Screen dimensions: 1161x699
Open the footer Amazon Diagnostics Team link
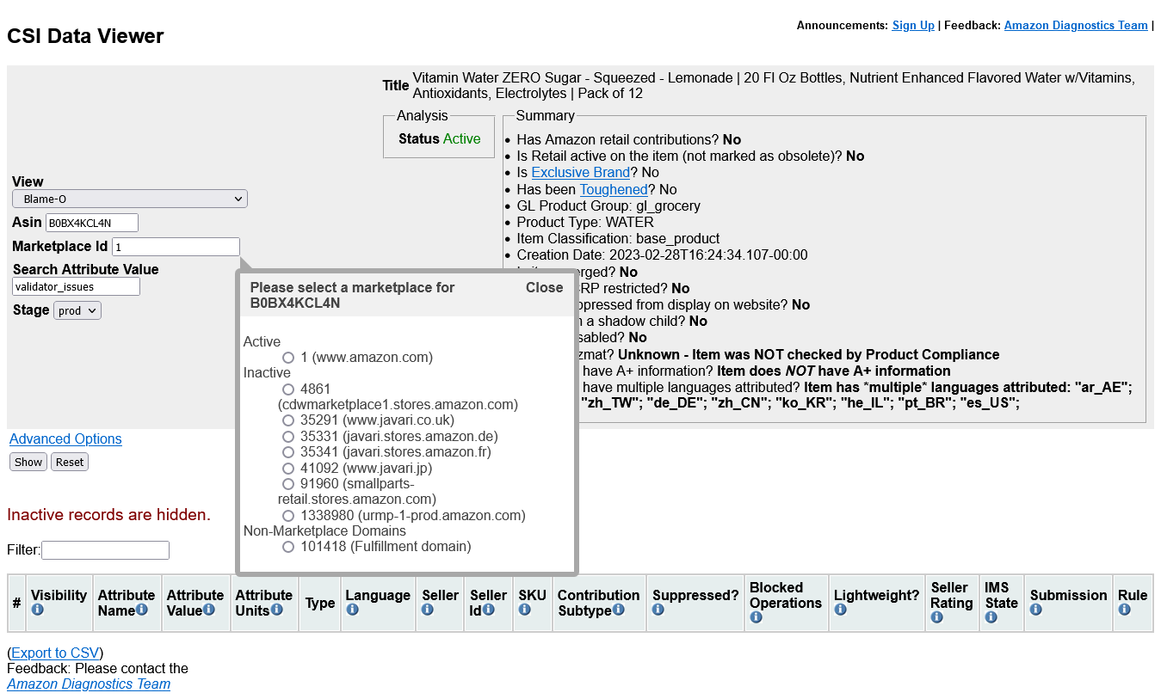(89, 684)
